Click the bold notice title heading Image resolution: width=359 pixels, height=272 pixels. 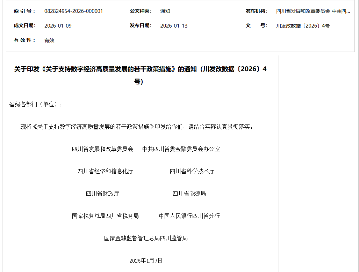tap(140, 69)
